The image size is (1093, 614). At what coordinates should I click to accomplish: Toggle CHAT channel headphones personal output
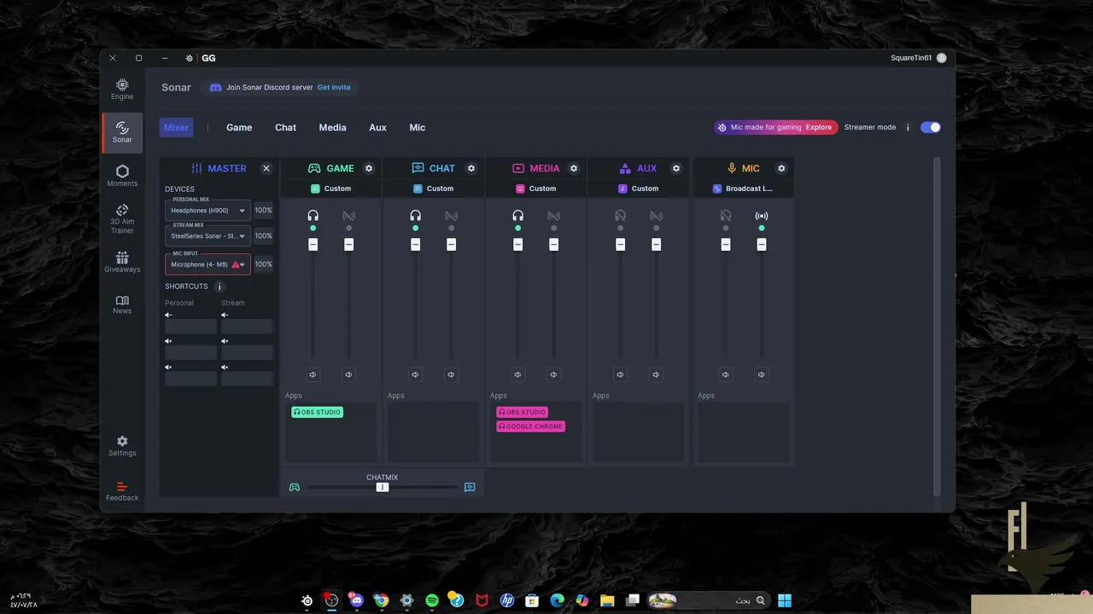(415, 216)
